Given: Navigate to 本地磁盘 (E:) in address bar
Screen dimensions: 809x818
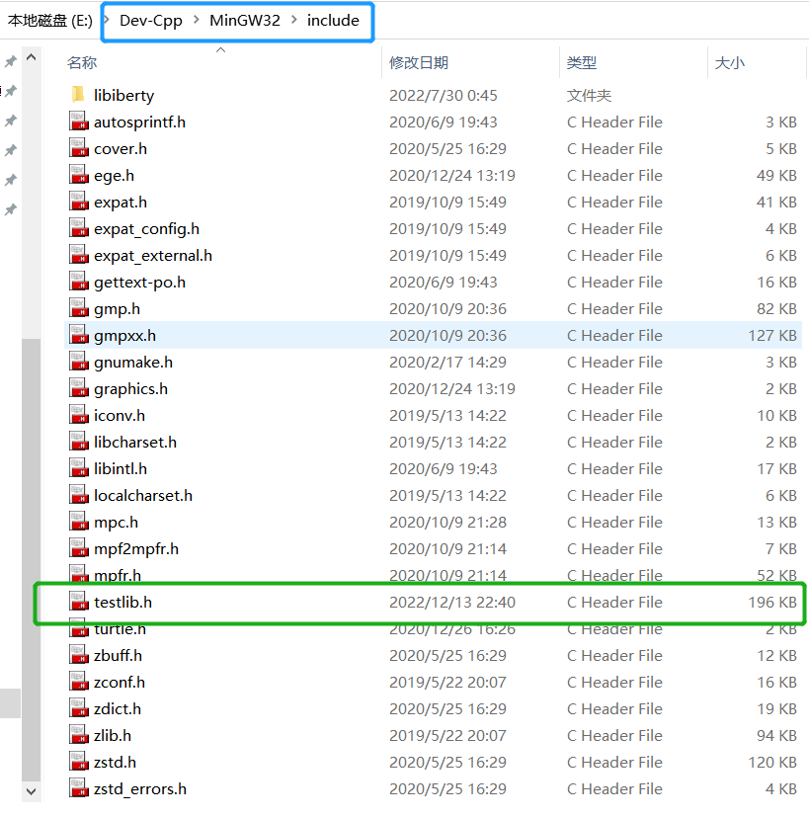Looking at the screenshot, I should 50,21.
